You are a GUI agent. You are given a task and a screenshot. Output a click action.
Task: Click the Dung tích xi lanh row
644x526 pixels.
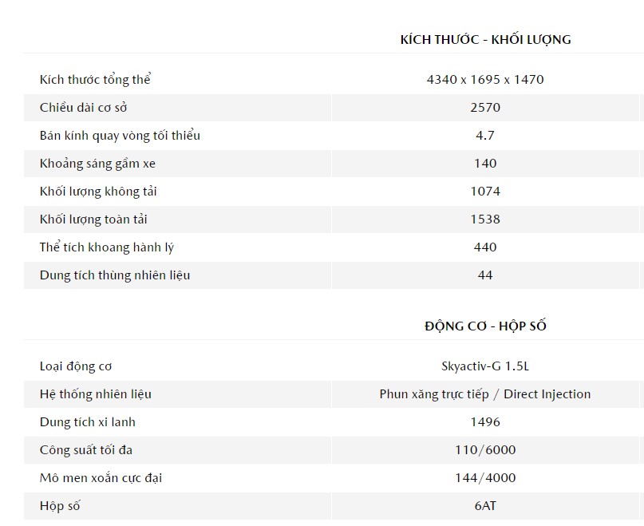pyautogui.click(x=334, y=422)
